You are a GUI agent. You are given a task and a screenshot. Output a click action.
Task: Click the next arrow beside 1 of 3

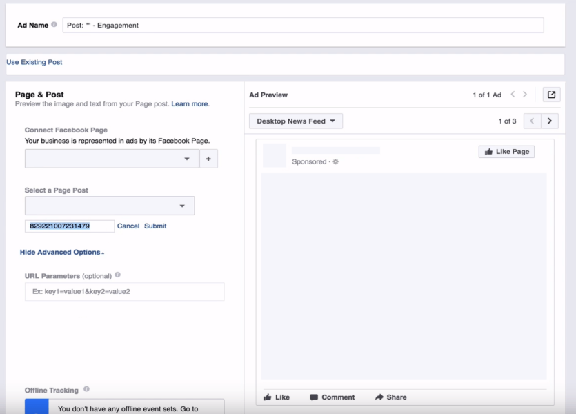click(550, 120)
